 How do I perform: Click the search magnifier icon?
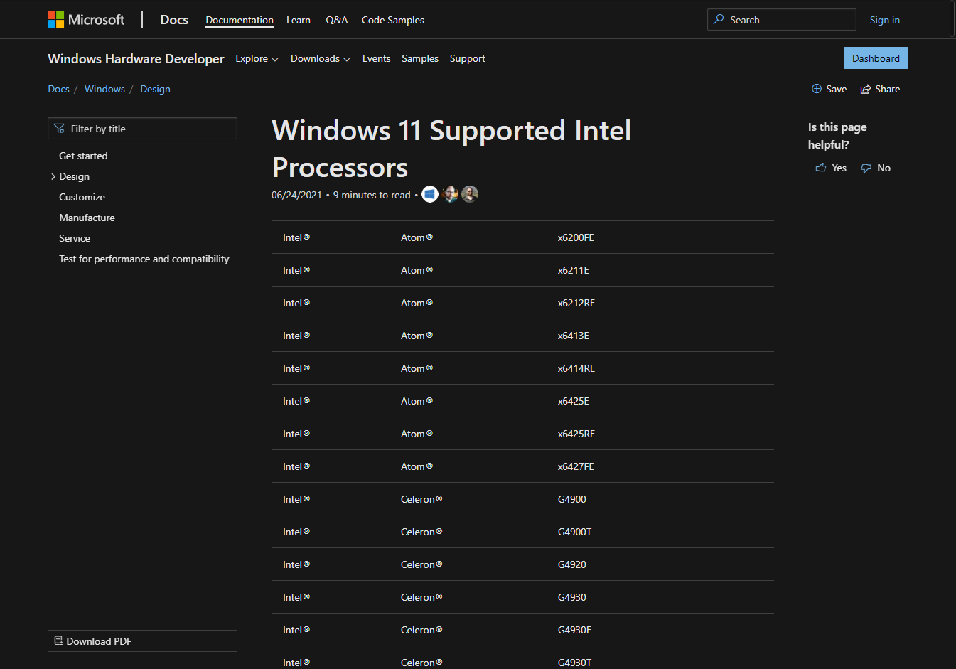[719, 19]
